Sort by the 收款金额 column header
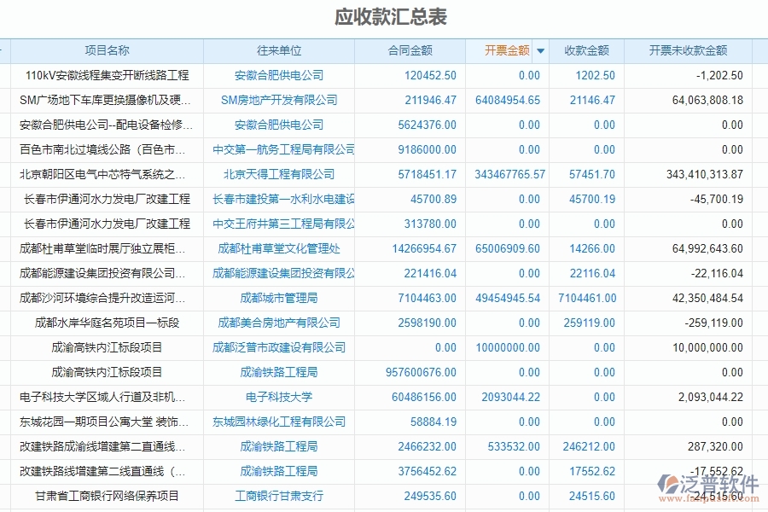Image resolution: width=768 pixels, height=512 pixels. 585,50
